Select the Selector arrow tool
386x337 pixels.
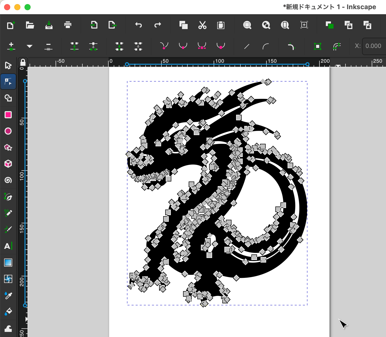(8, 65)
